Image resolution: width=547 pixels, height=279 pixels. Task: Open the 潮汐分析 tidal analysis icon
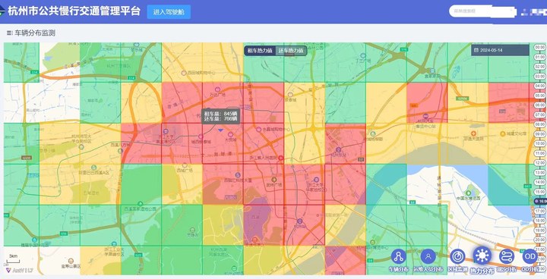[506, 257]
